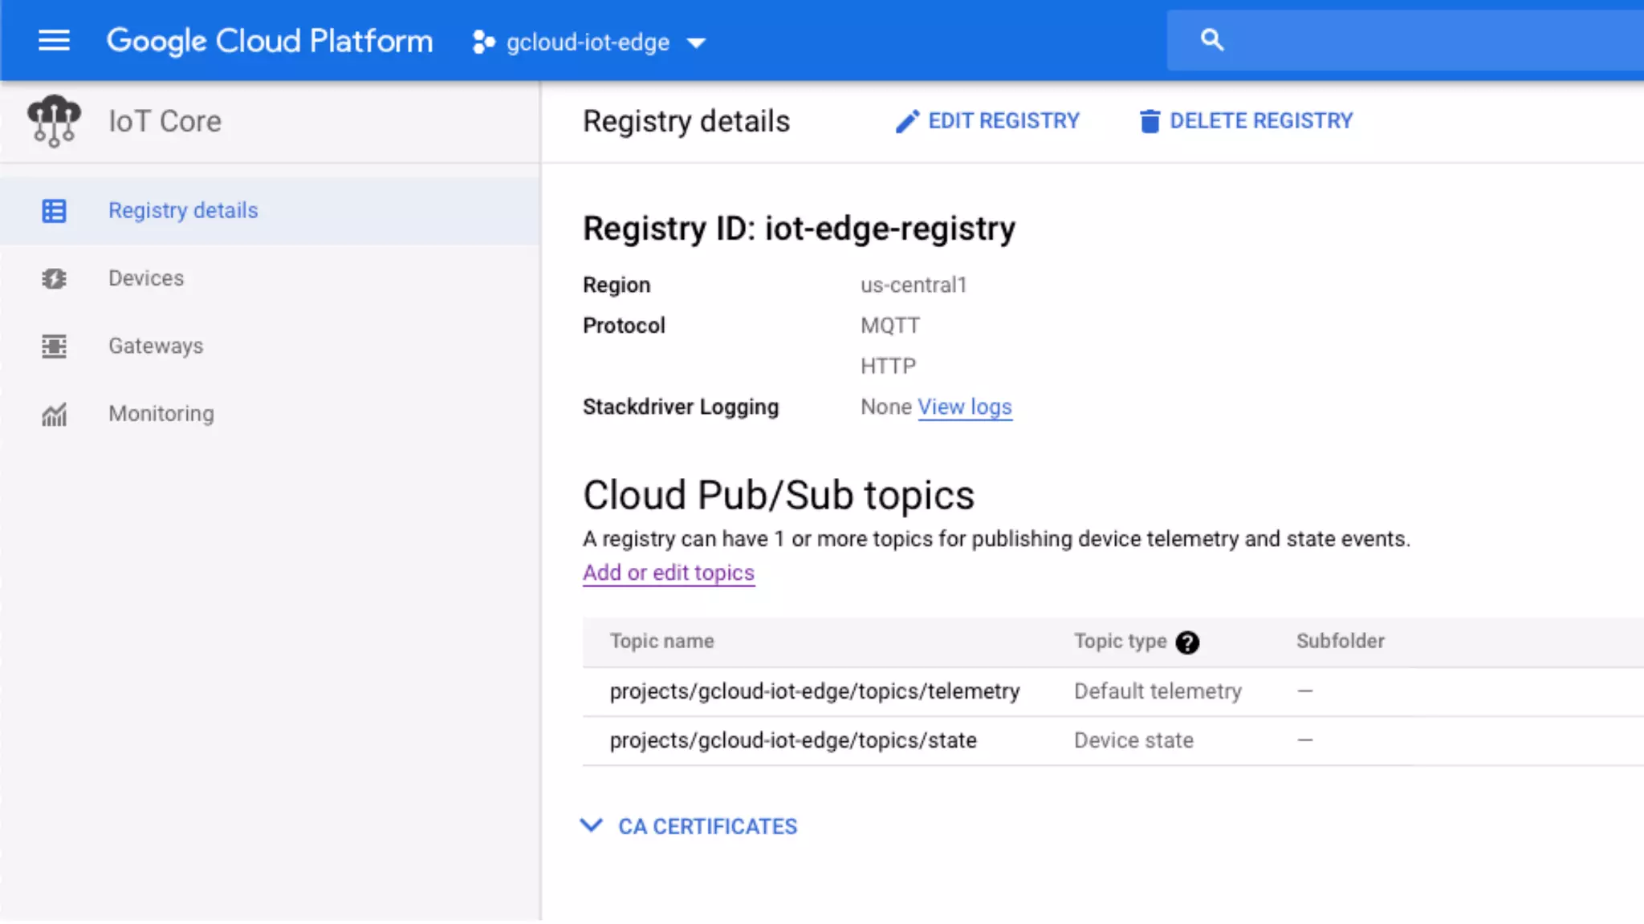Click the Registry details list icon

(x=54, y=211)
